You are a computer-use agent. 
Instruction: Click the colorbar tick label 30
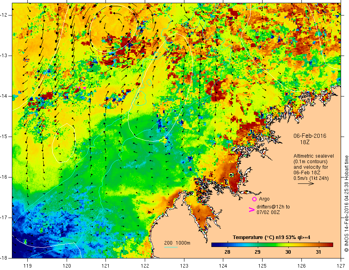(x=288, y=252)
